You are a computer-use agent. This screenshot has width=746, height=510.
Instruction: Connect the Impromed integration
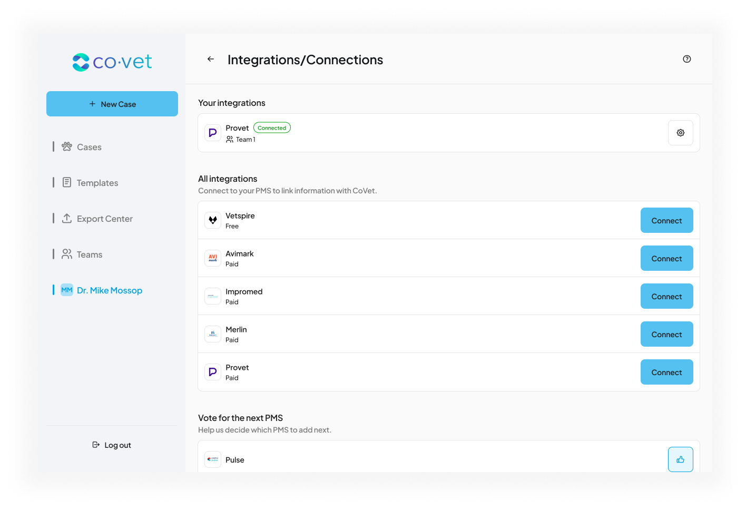666,296
